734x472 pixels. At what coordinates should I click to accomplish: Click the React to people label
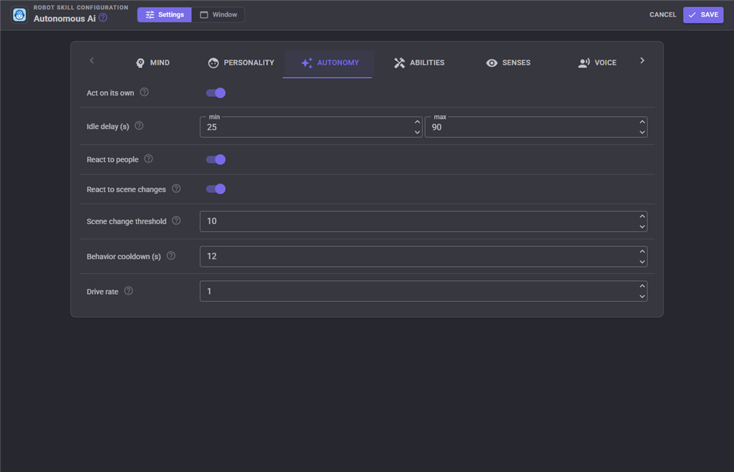(113, 160)
